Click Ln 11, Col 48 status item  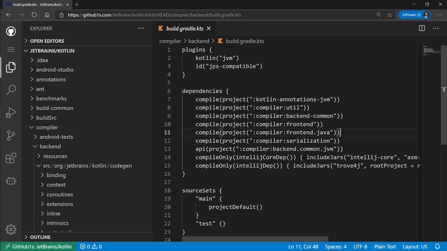303,247
